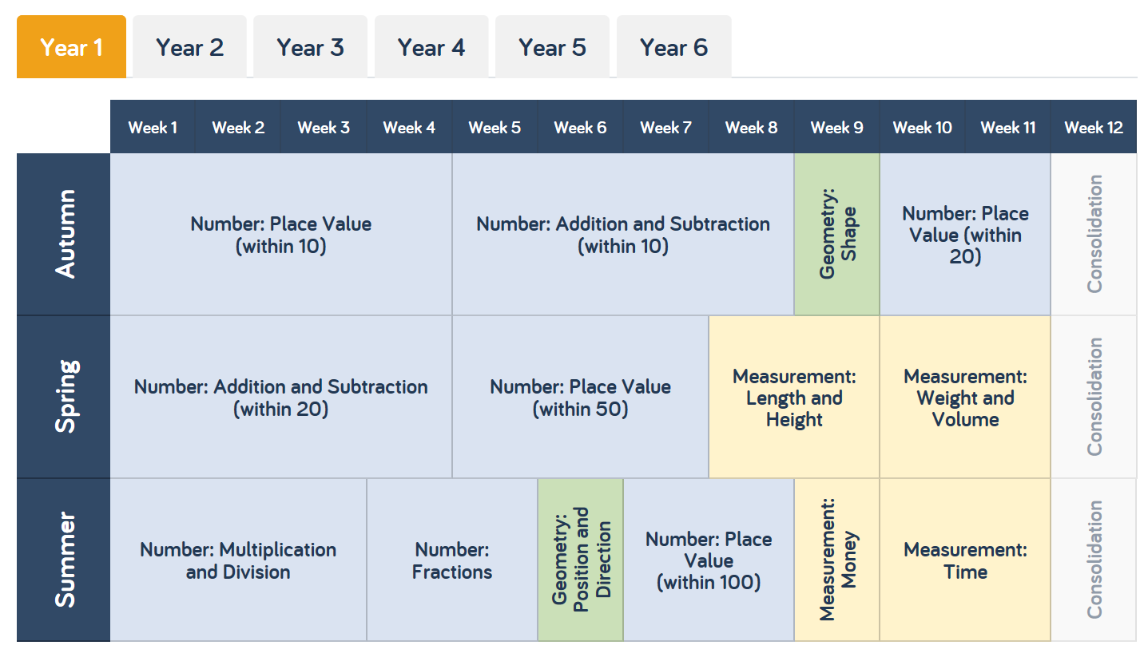This screenshot has width=1148, height=661.
Task: Open Measurement: Length and Height
Action: [x=794, y=398]
